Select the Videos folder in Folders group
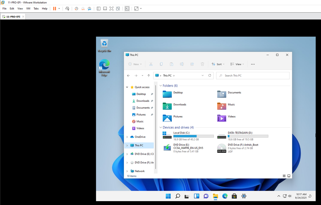 click(226, 118)
